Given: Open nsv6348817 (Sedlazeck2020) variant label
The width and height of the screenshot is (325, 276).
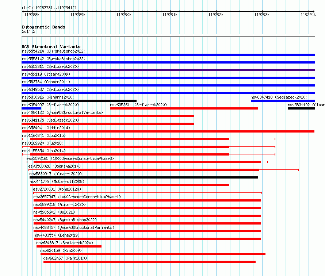Looking at the screenshot, I should 65,243.
